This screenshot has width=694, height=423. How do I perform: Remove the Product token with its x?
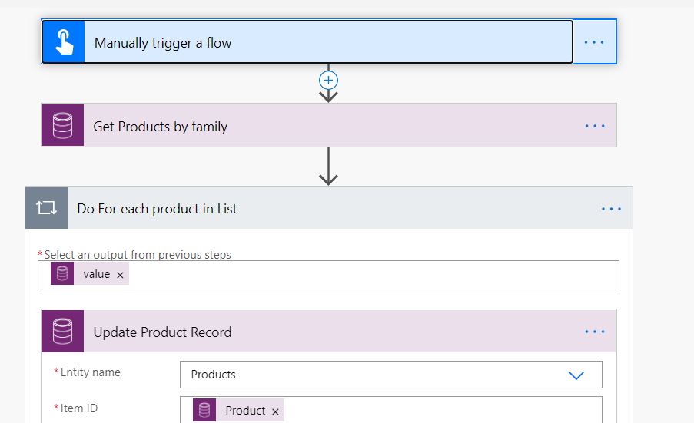click(x=275, y=411)
